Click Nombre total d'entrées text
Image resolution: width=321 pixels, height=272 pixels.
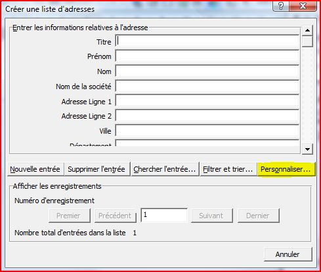(x=70, y=233)
